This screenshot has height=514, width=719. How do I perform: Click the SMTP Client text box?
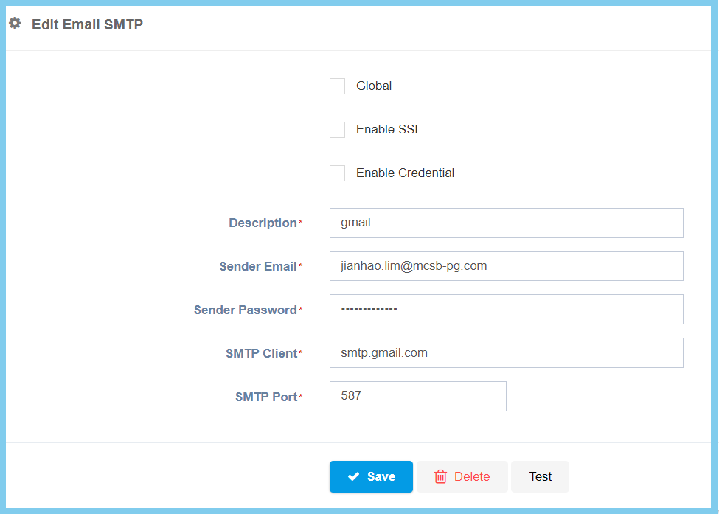[x=506, y=352]
